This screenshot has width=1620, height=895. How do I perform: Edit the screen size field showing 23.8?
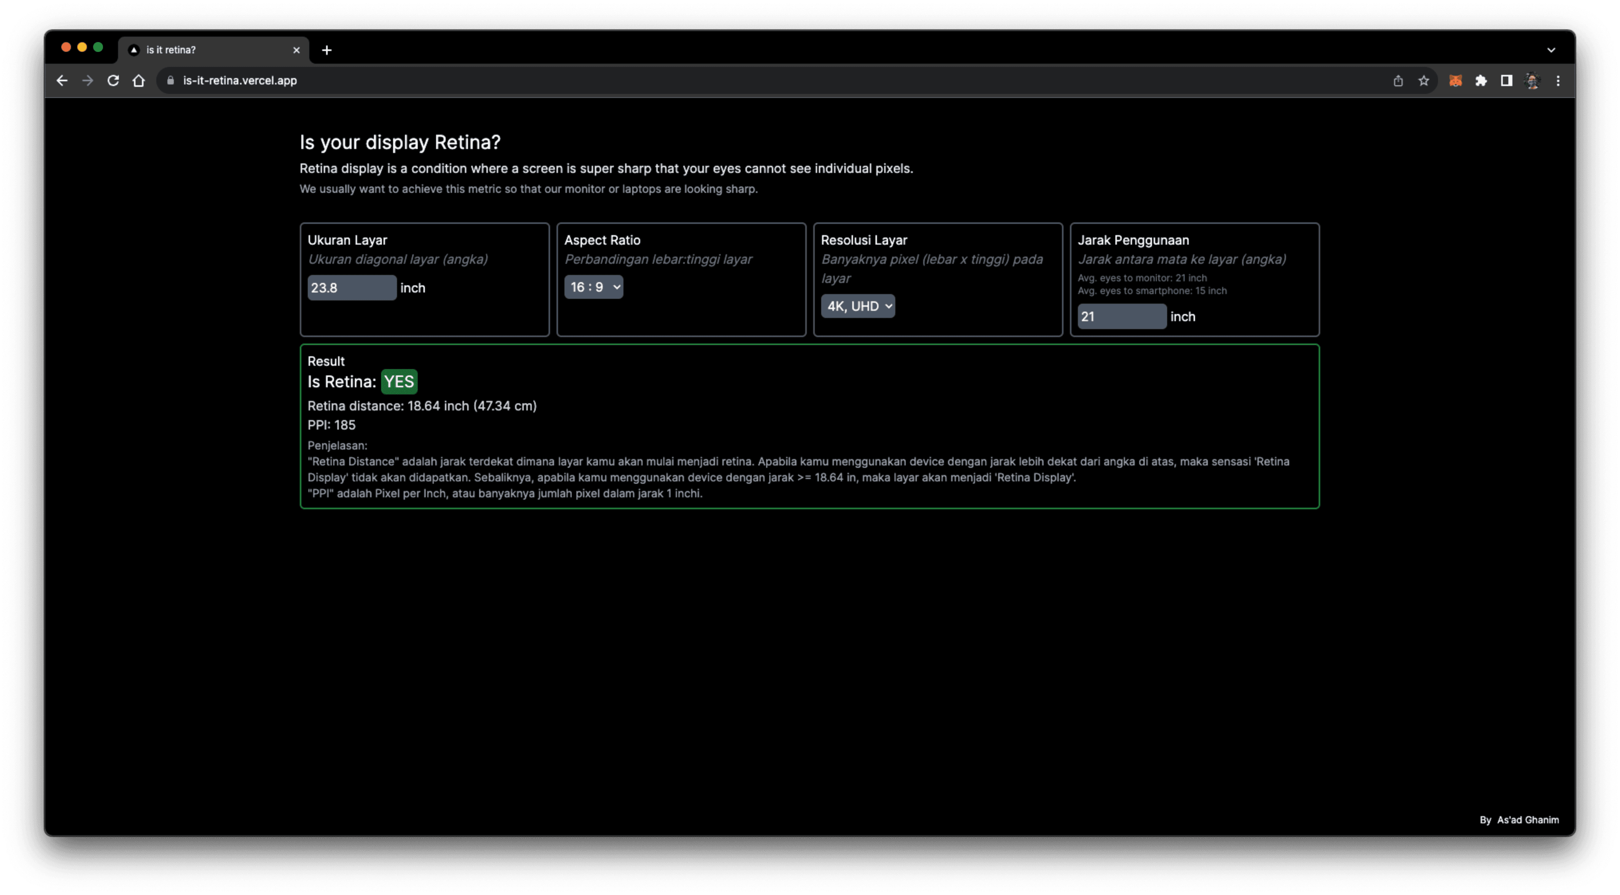pos(351,287)
